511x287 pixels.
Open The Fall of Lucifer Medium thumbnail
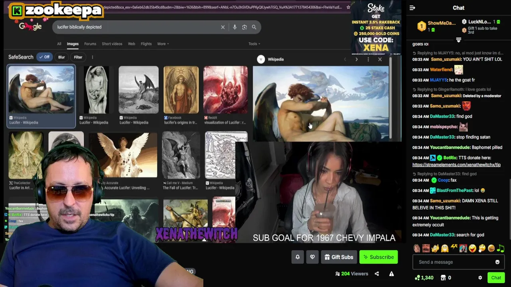(x=181, y=155)
